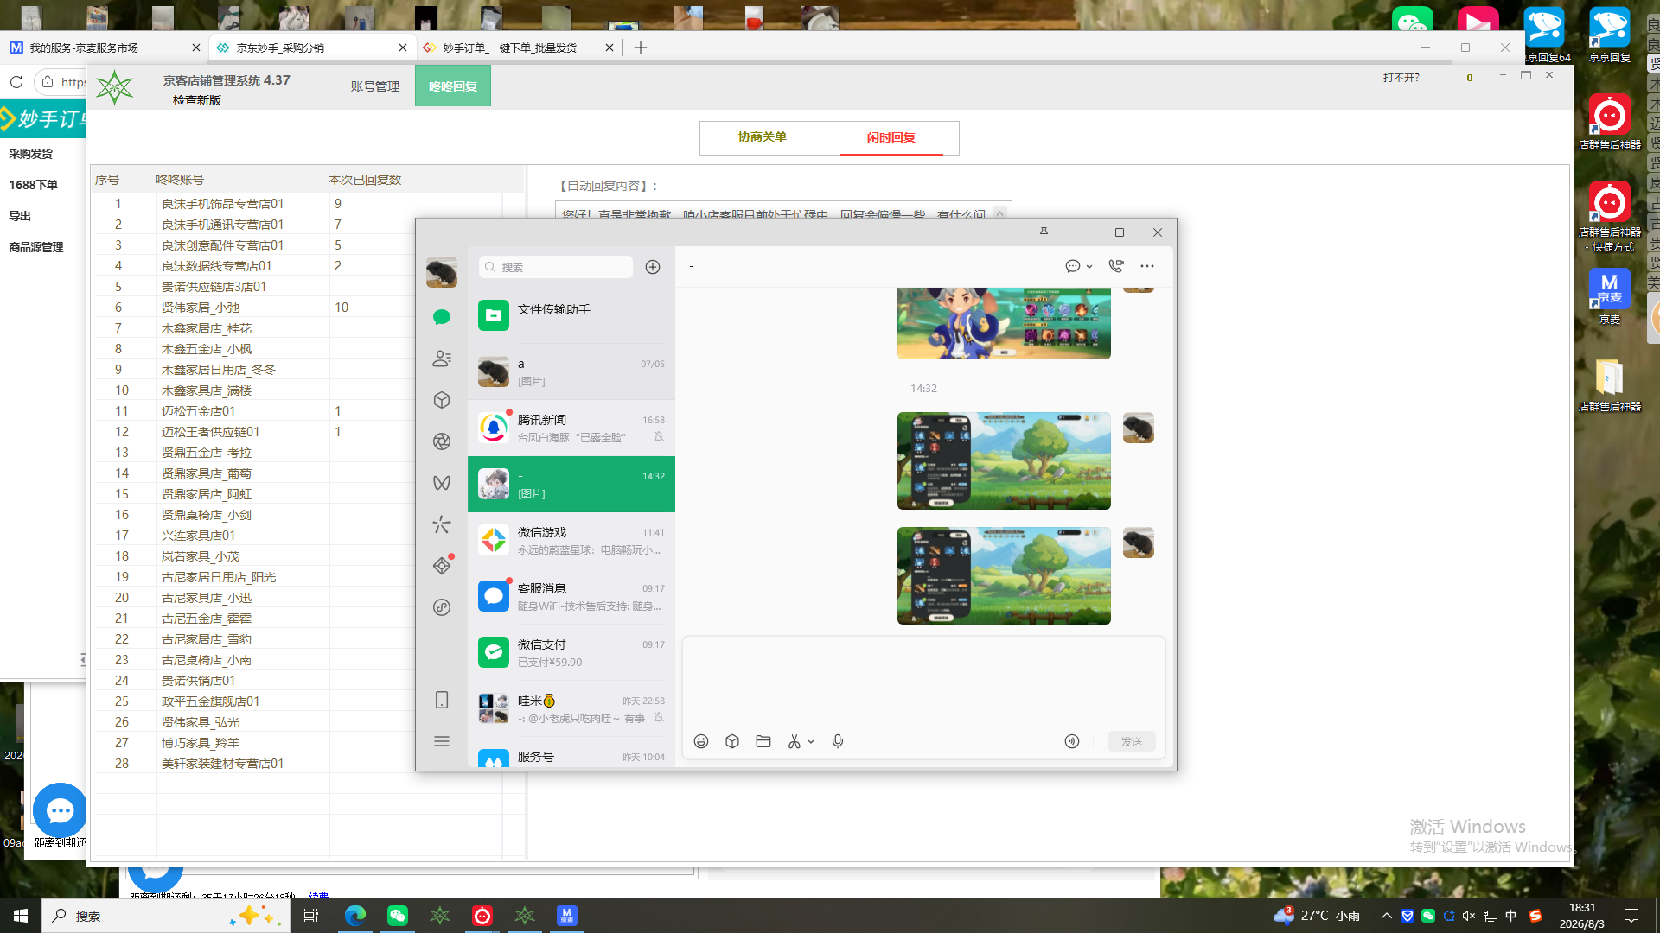The height and width of the screenshot is (933, 1660).
Task: Pin the WeChat window on top
Action: [1044, 232]
